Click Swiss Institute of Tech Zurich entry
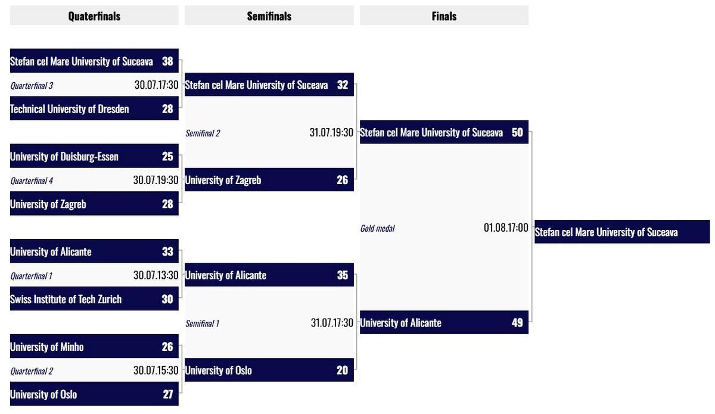This screenshot has height=414, width=715. pos(94,299)
